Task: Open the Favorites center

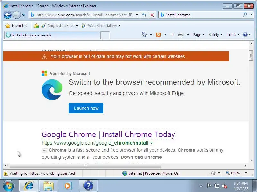Action: click(16, 26)
